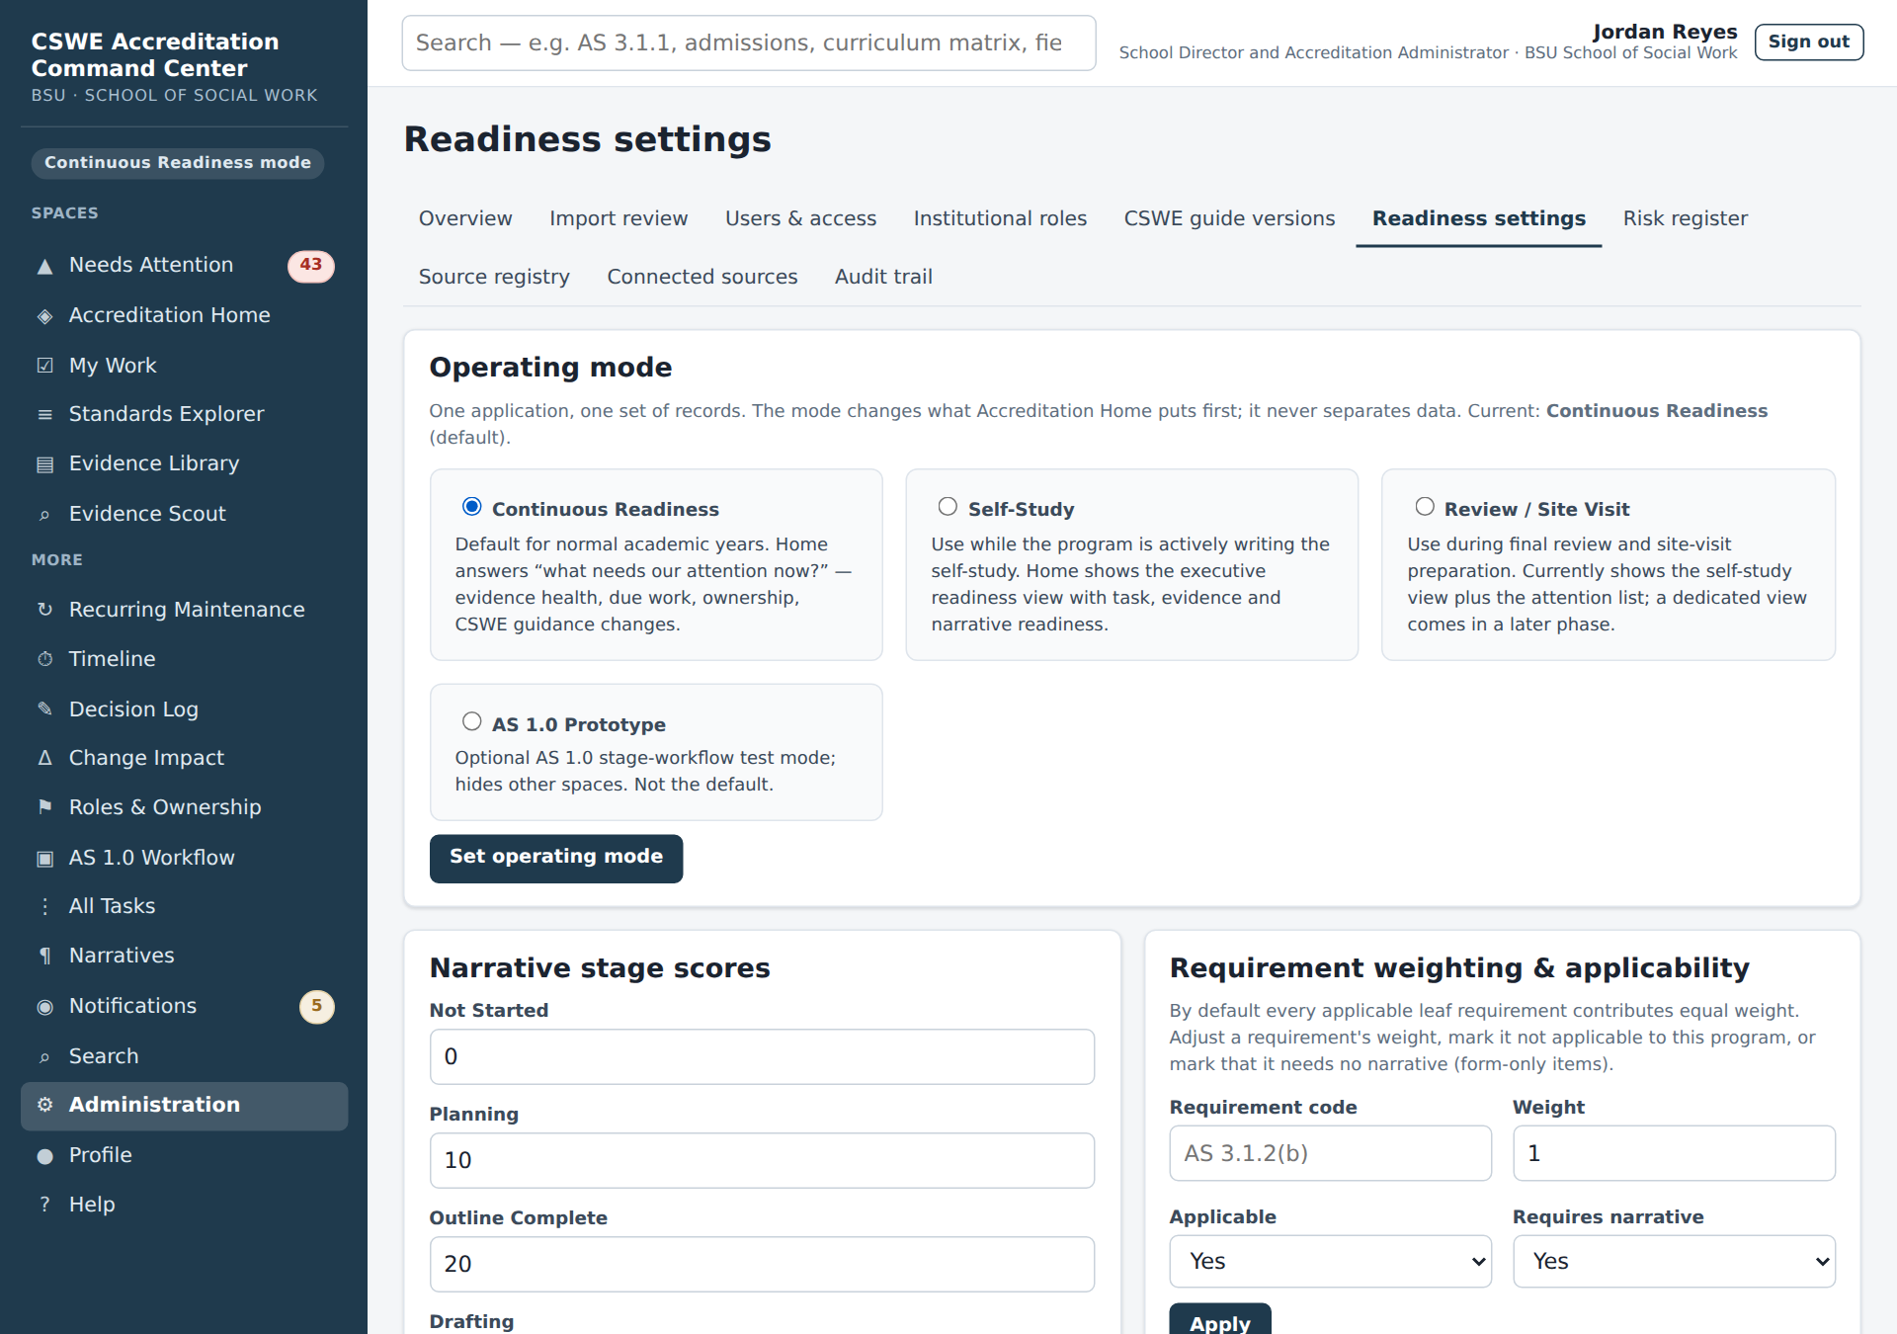This screenshot has height=1334, width=1897.
Task: Click the Profile circle icon
Action: click(44, 1156)
